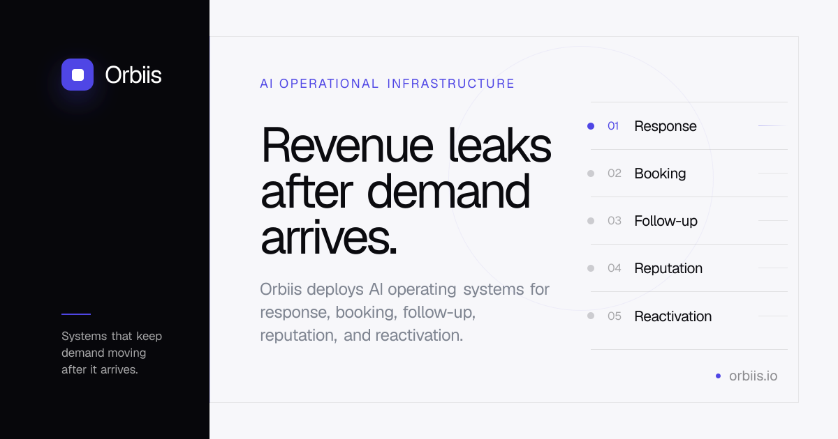Image resolution: width=838 pixels, height=439 pixels.
Task: Click the gray dot beside 03 Follow-up
Action: [591, 221]
